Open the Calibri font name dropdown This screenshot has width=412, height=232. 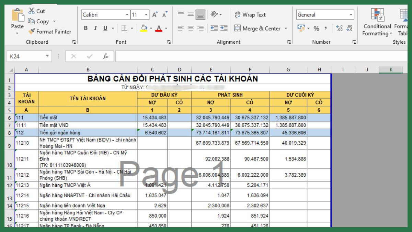[x=128, y=14]
